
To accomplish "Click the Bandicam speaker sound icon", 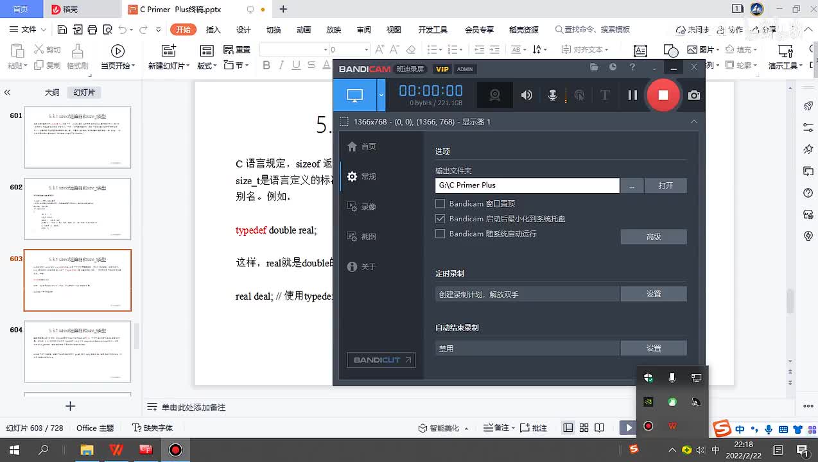I will click(526, 95).
